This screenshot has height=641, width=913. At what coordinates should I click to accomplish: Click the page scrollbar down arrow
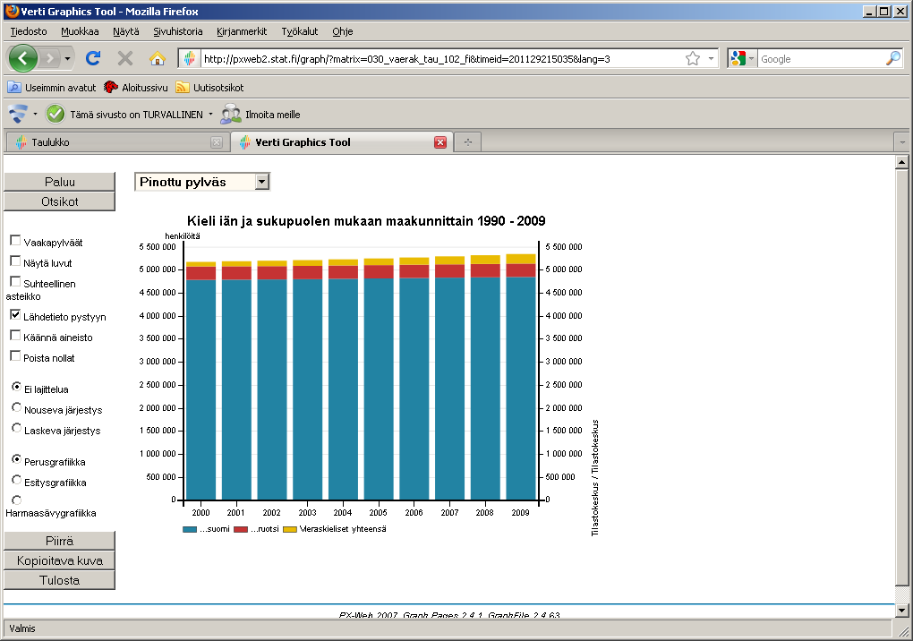click(902, 611)
